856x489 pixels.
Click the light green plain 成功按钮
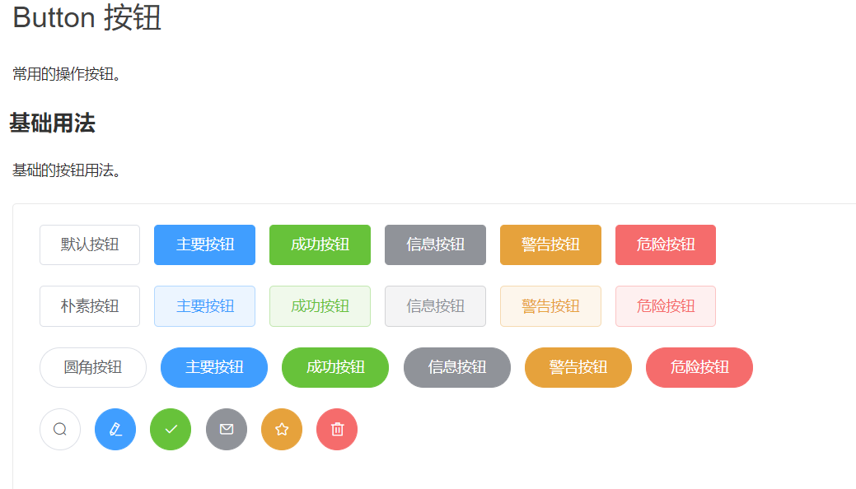320,306
